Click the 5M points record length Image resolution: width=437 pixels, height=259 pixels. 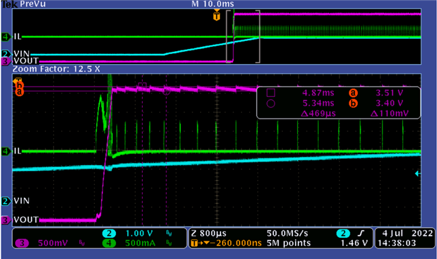coord(288,243)
